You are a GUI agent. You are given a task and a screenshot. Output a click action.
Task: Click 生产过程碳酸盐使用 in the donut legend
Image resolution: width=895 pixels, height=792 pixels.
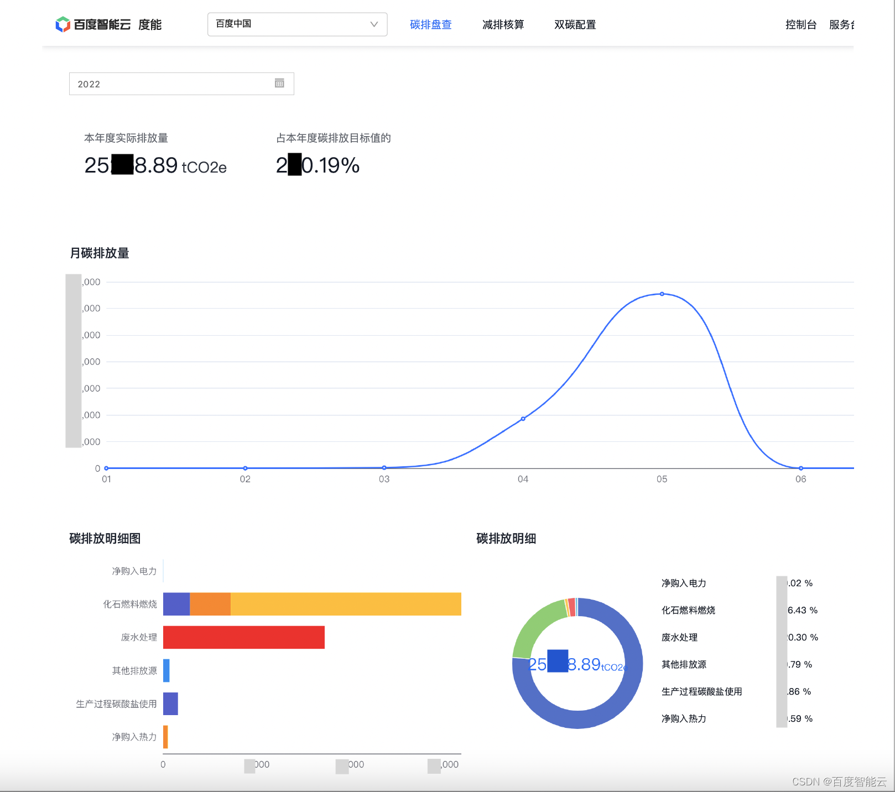click(702, 691)
